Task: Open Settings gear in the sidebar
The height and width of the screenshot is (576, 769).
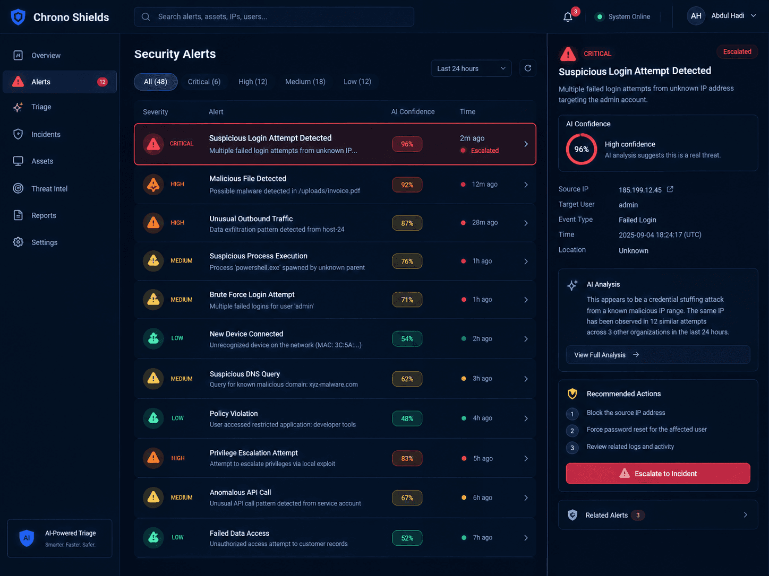Action: [18, 242]
